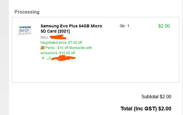Click the Qty: 1 label
Image resolution: width=183 pixels, height=115 pixels.
[124, 26]
